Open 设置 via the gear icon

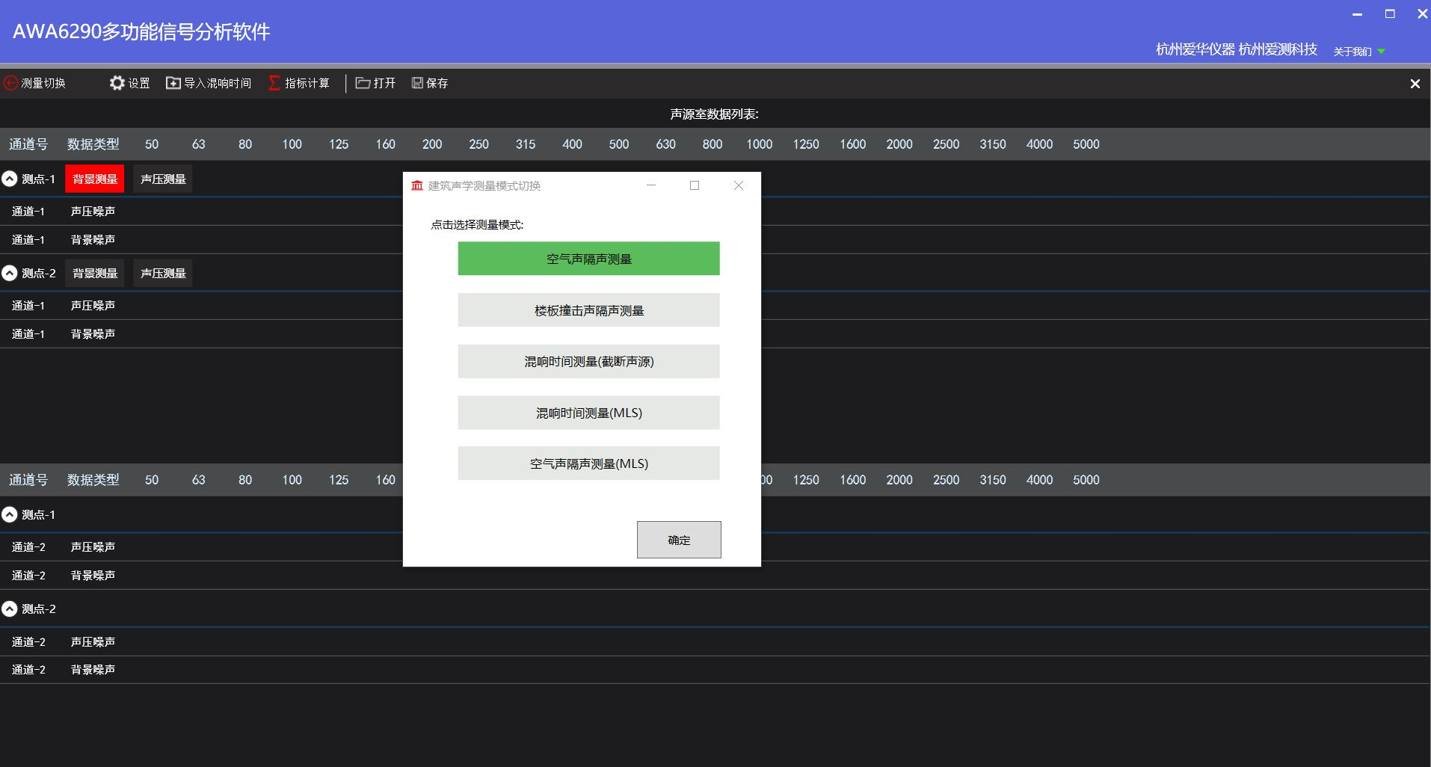117,83
